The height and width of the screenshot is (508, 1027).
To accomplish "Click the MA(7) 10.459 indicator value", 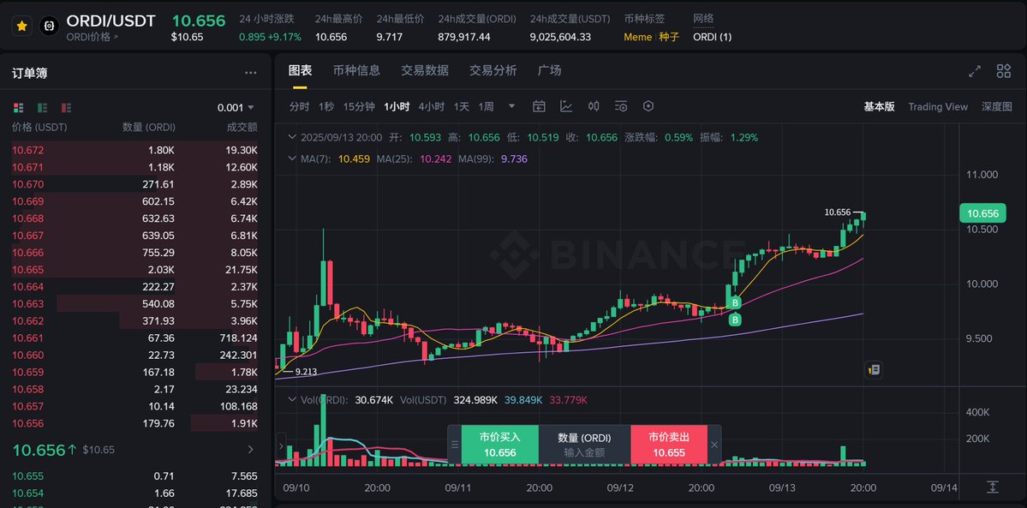I will (x=354, y=158).
